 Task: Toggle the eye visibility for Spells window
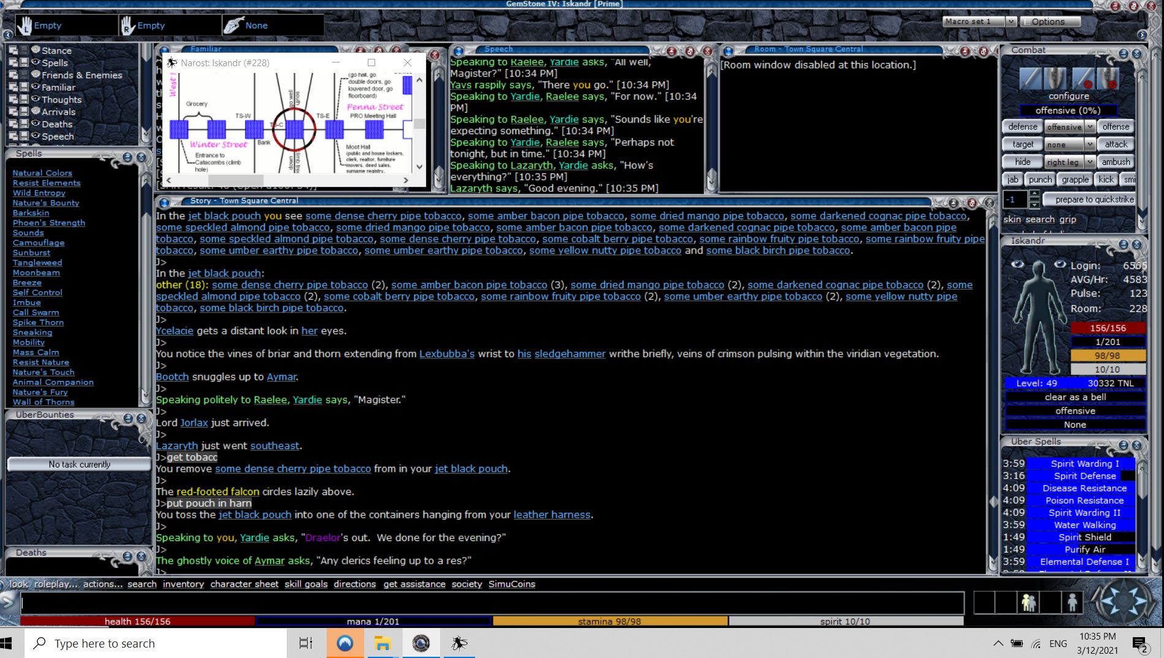(x=36, y=62)
